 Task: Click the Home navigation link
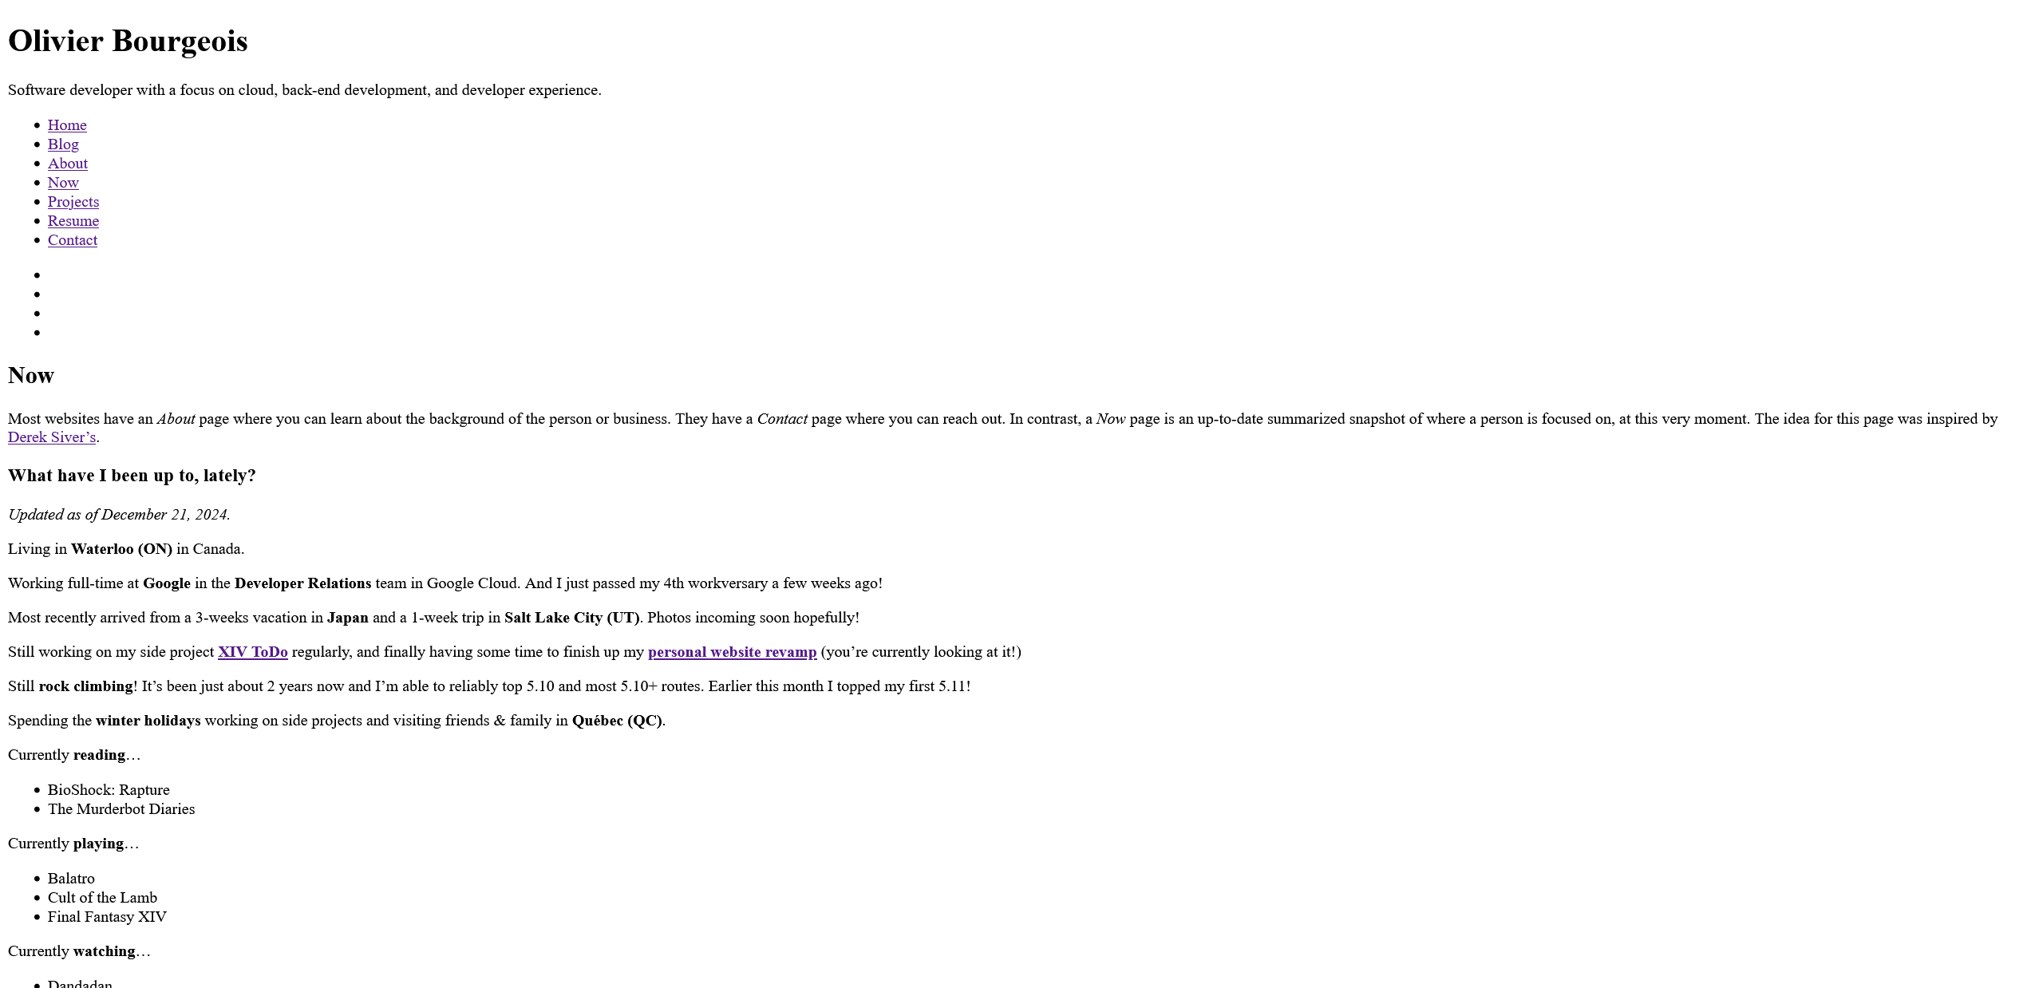pyautogui.click(x=66, y=125)
